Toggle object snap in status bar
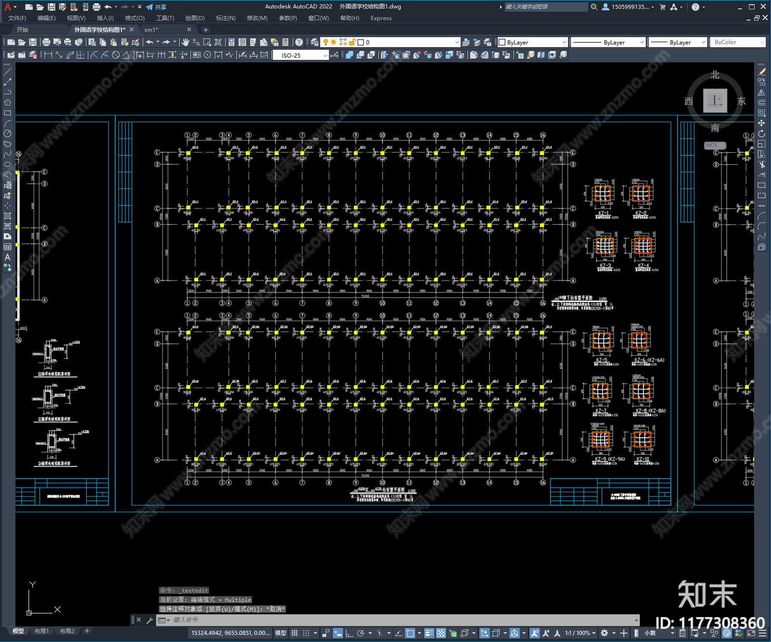The width and height of the screenshot is (771, 642). click(x=410, y=633)
